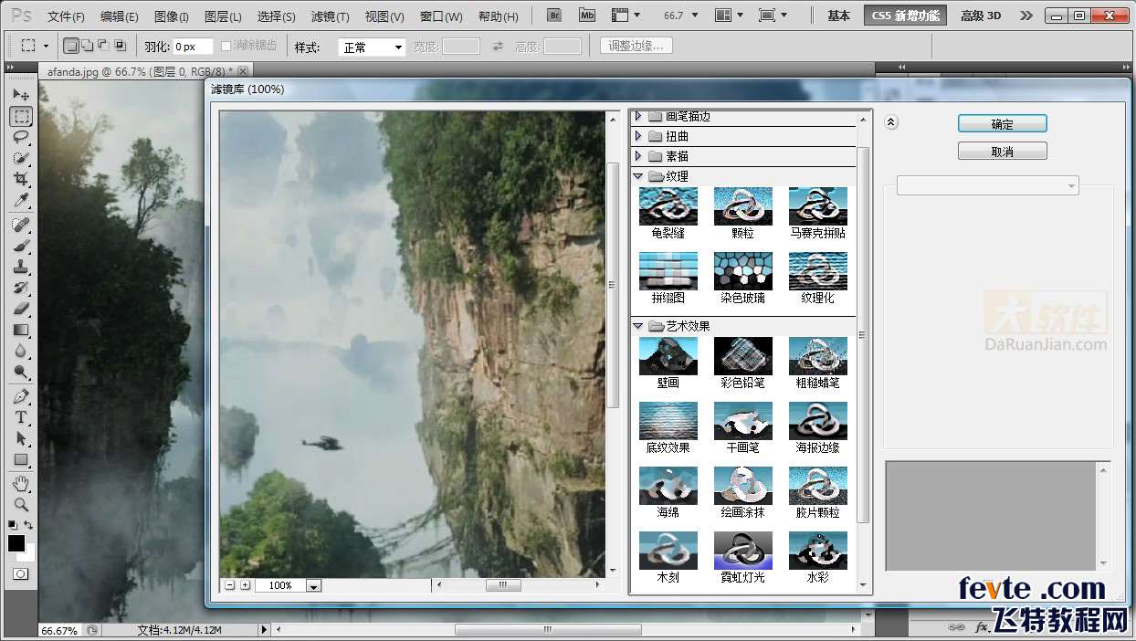Swap foreground and background colors

coord(29,525)
